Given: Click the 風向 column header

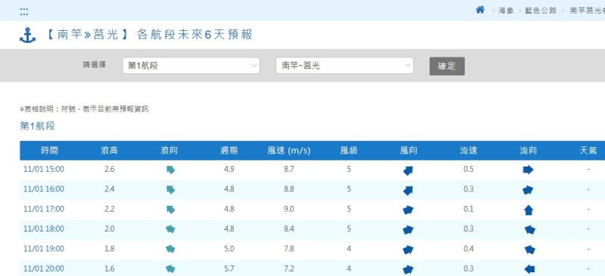Looking at the screenshot, I should [408, 151].
